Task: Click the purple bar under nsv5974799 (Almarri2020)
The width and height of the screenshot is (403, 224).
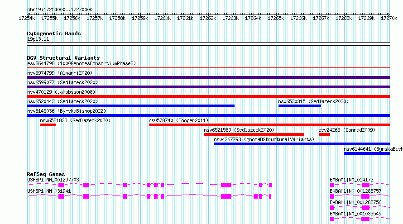Action: click(208, 77)
